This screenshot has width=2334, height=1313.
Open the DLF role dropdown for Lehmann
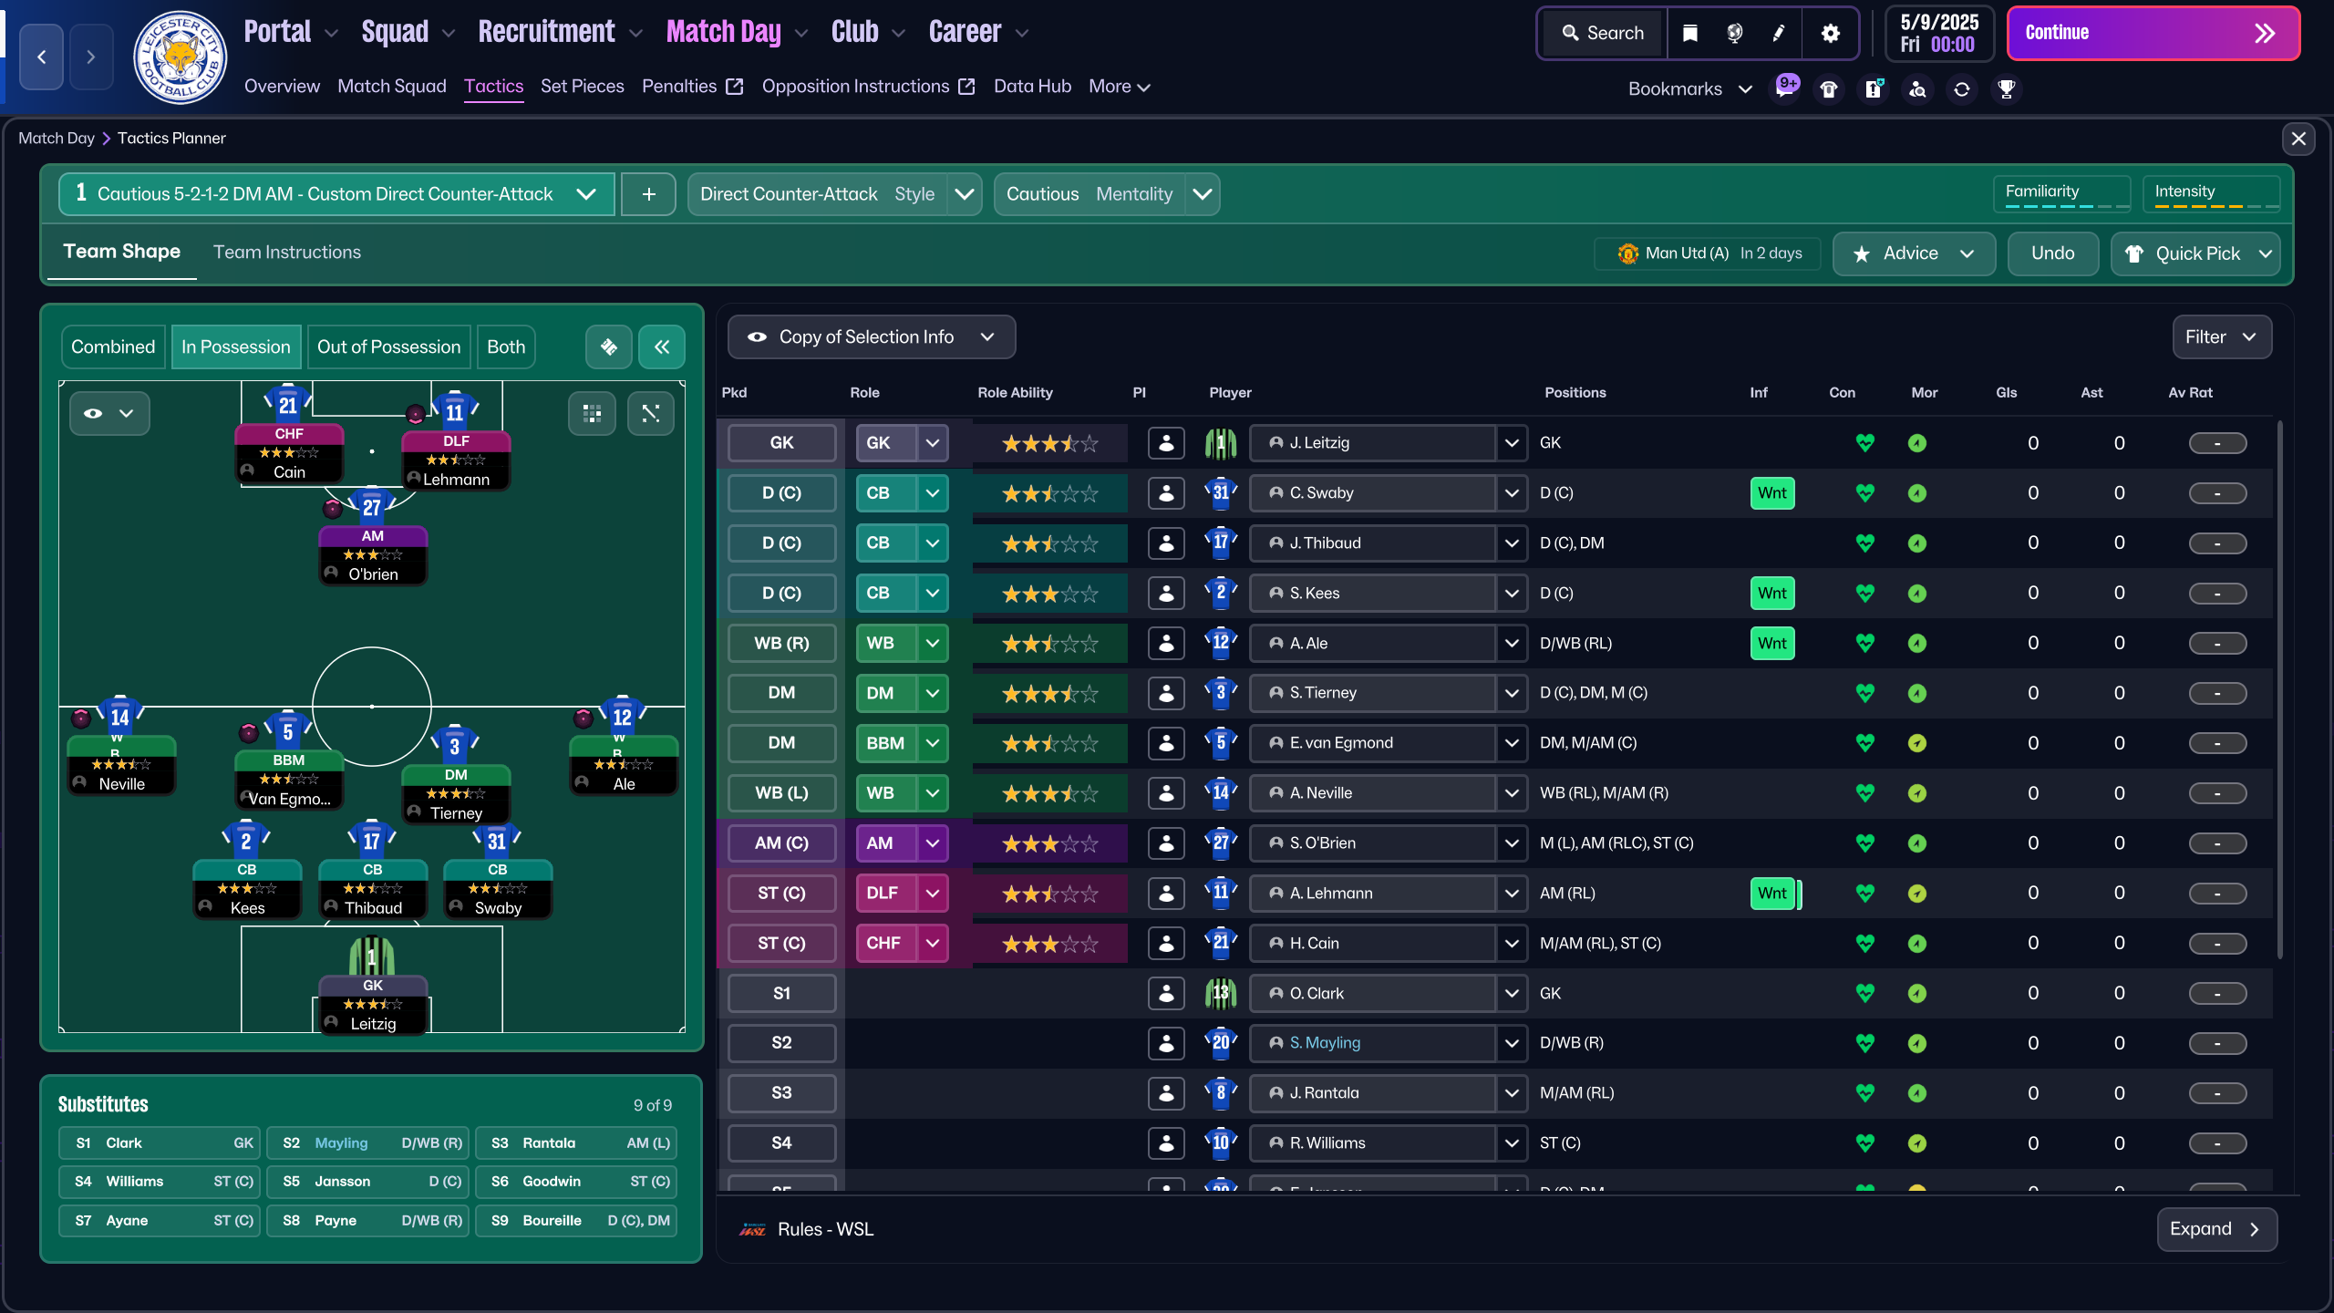click(x=932, y=894)
